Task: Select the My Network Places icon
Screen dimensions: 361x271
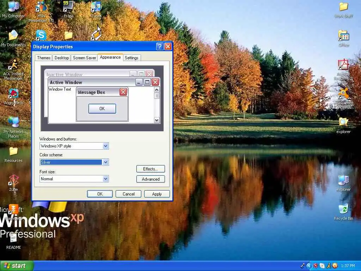Action: tap(13, 127)
